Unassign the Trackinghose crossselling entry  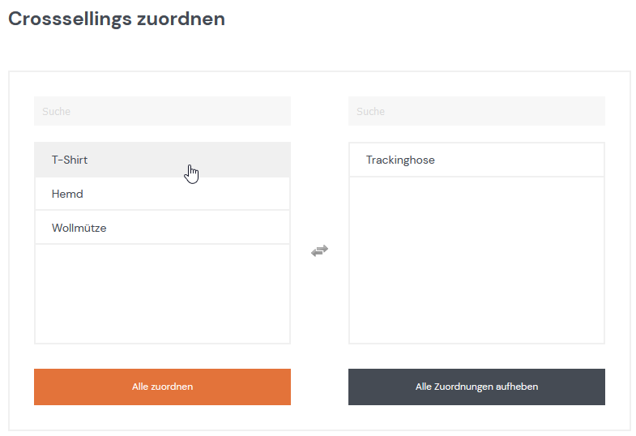tap(476, 160)
